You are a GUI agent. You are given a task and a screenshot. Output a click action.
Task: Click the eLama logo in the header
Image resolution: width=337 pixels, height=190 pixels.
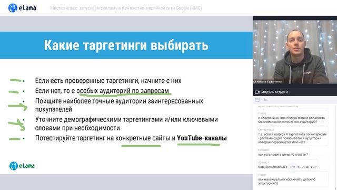click(22, 8)
